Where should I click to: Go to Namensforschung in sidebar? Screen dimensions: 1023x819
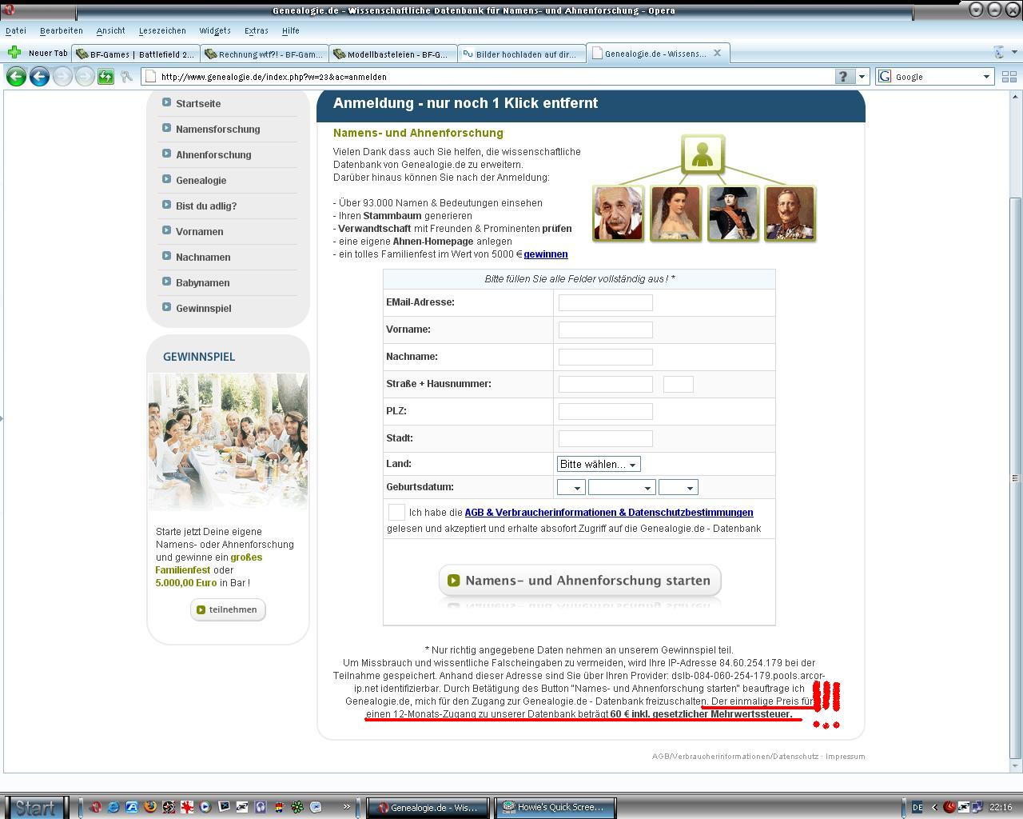[218, 129]
